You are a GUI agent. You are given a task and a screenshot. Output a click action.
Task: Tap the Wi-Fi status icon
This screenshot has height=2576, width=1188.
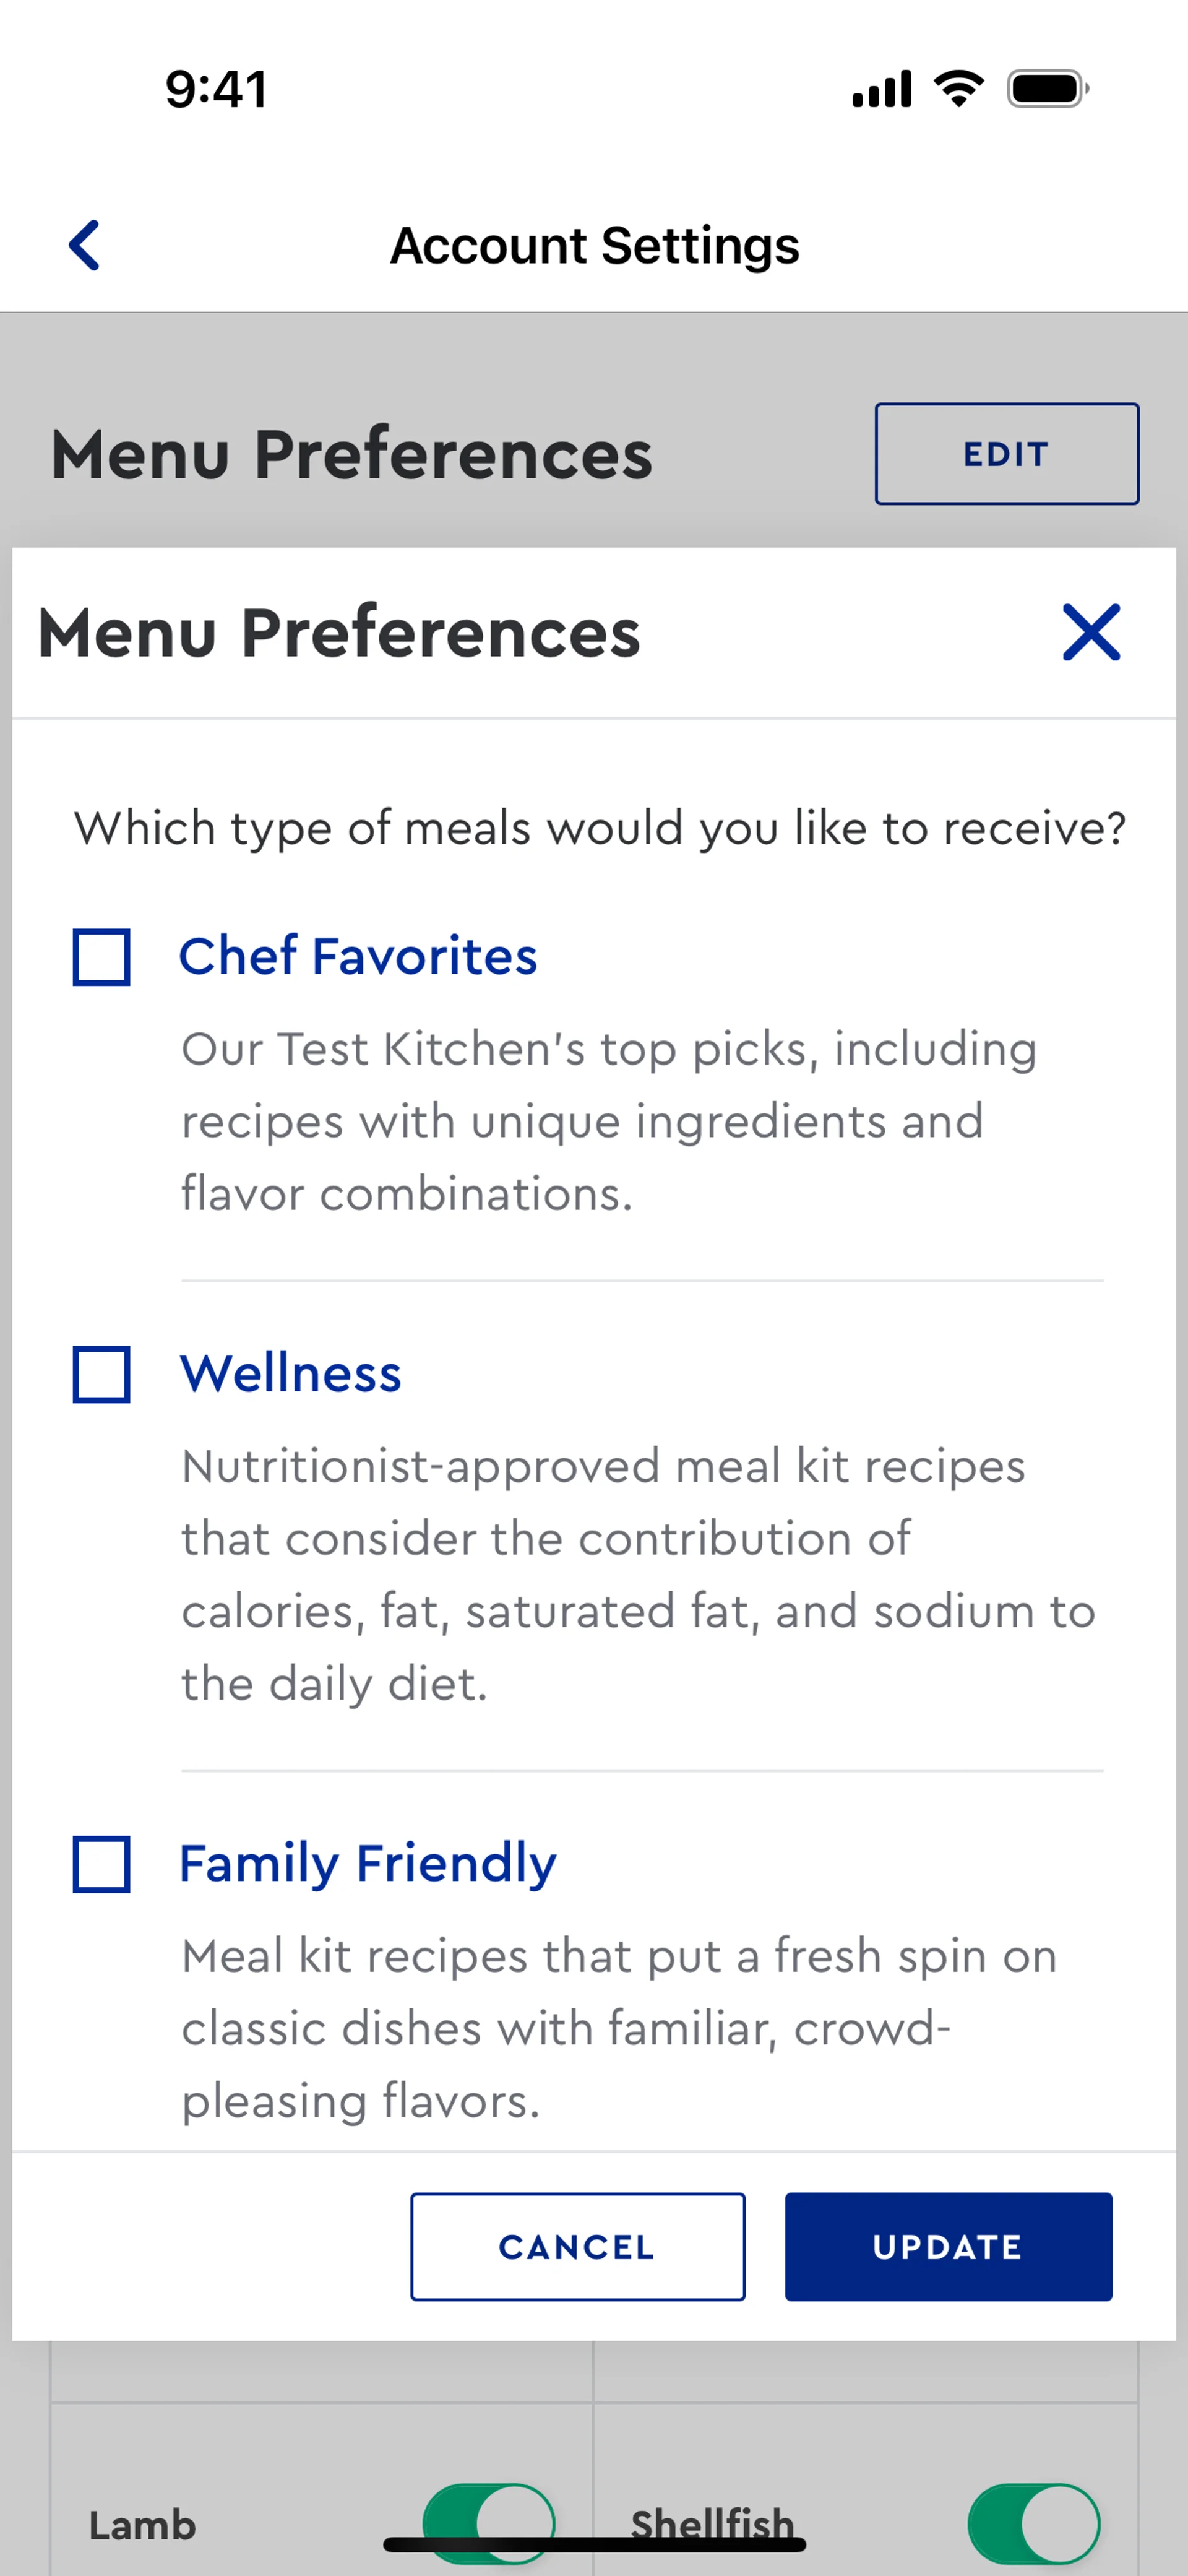pyautogui.click(x=958, y=89)
